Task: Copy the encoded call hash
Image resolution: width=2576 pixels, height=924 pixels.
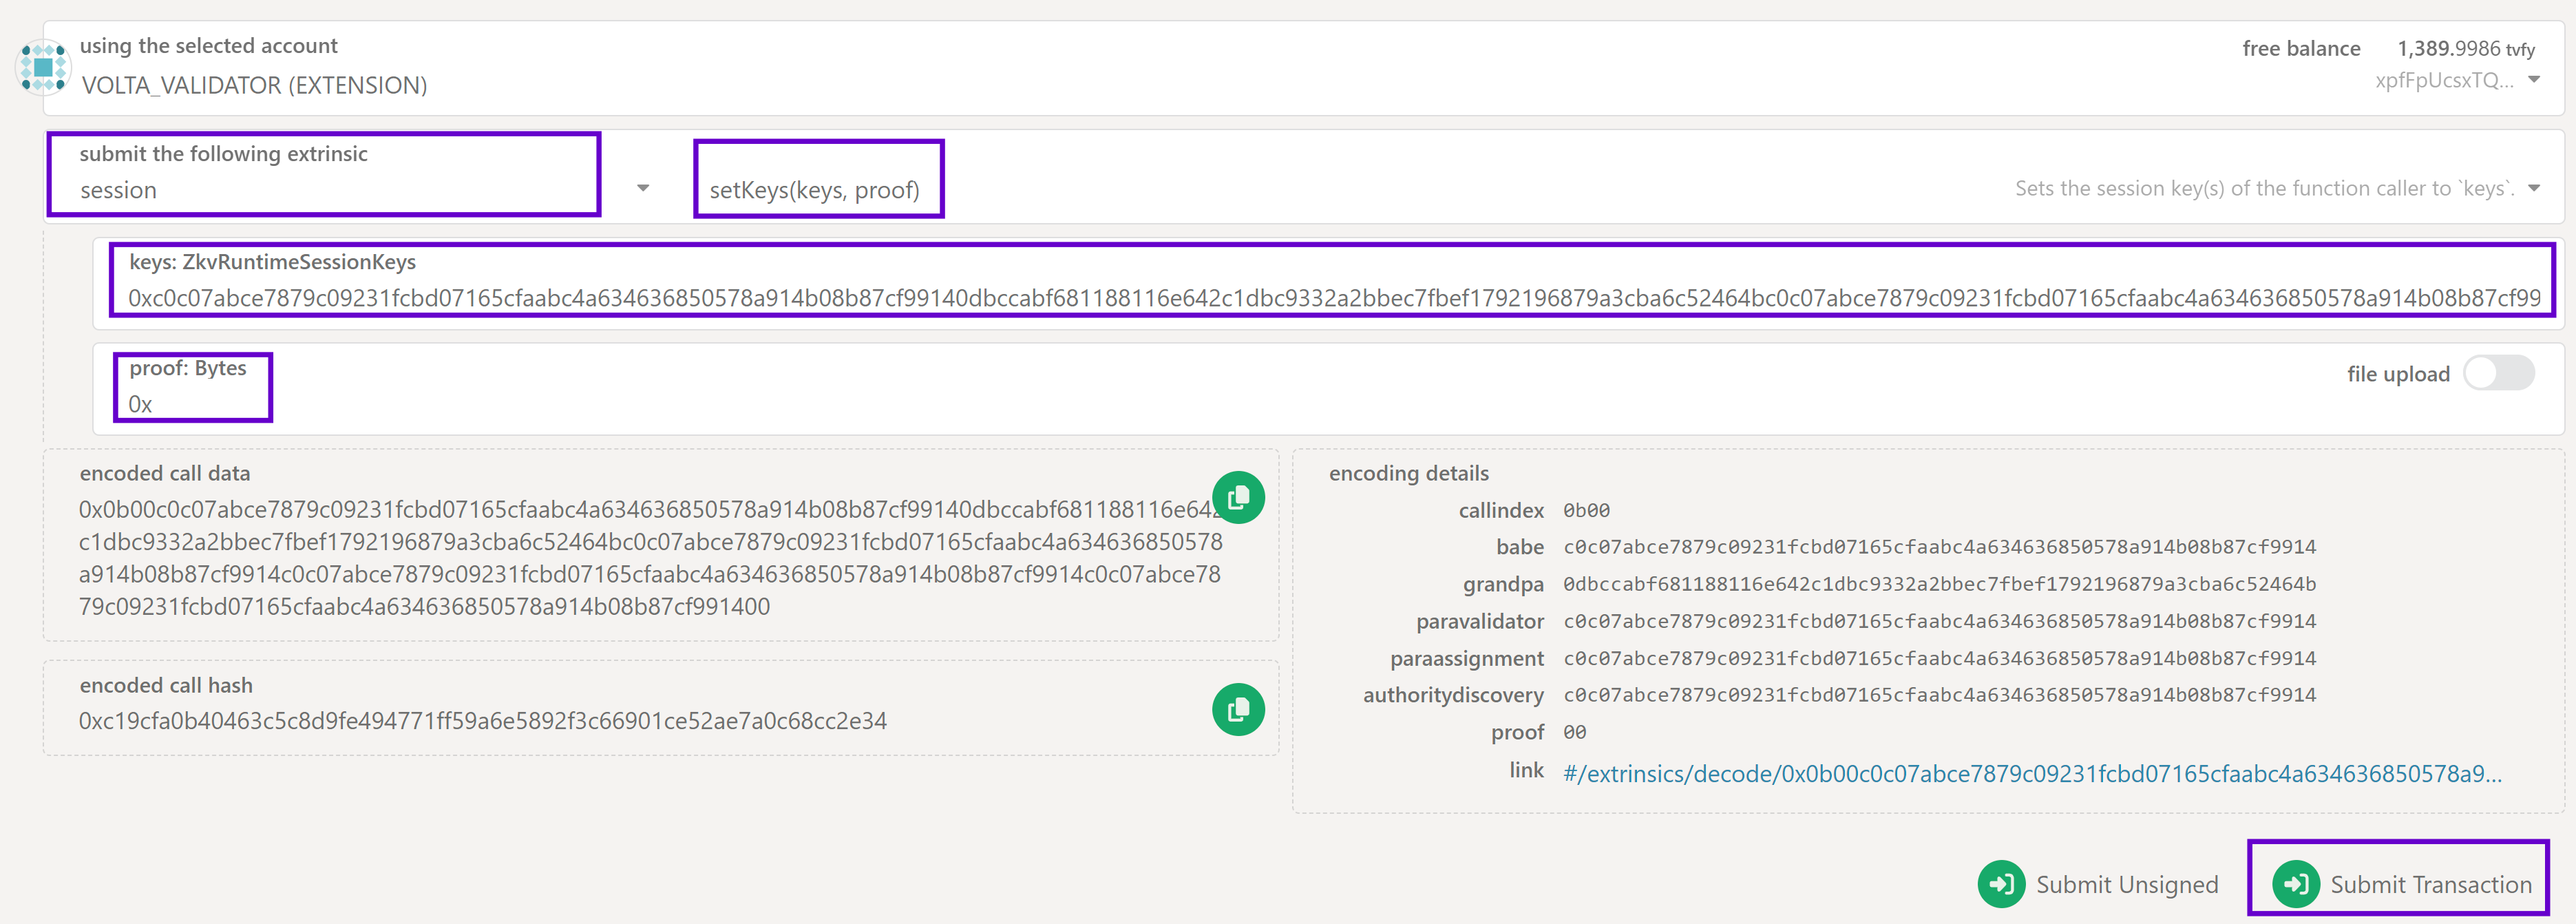Action: click(1238, 709)
